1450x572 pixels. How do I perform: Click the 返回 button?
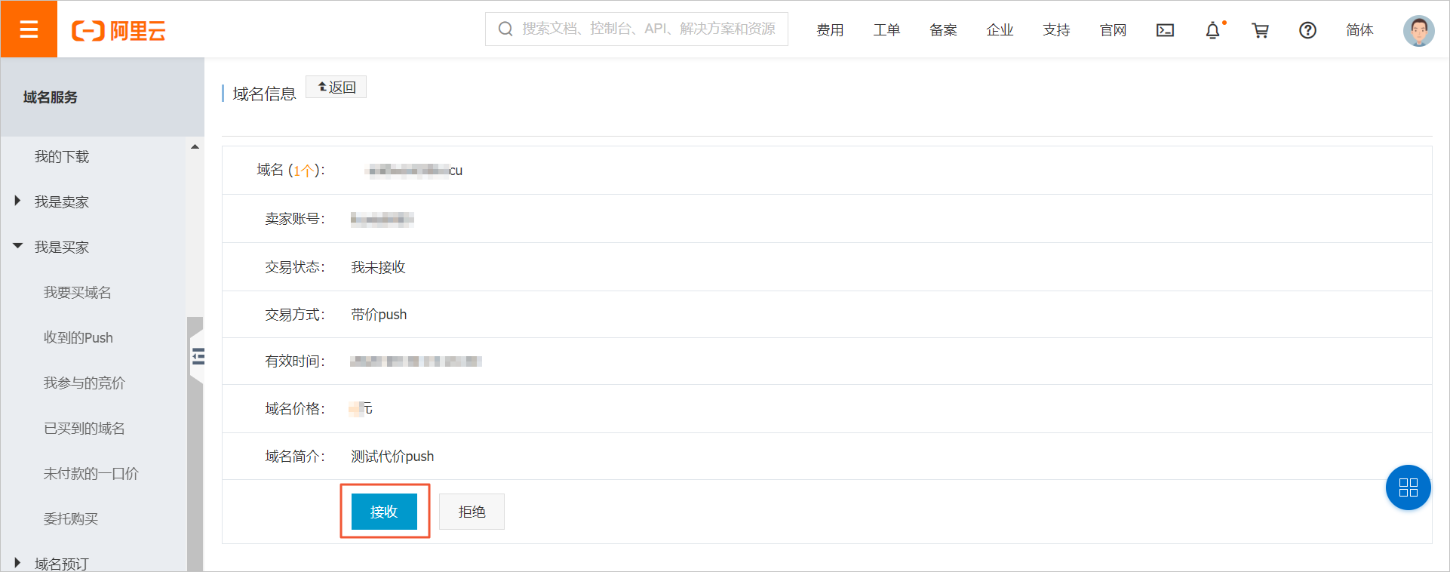click(x=336, y=88)
